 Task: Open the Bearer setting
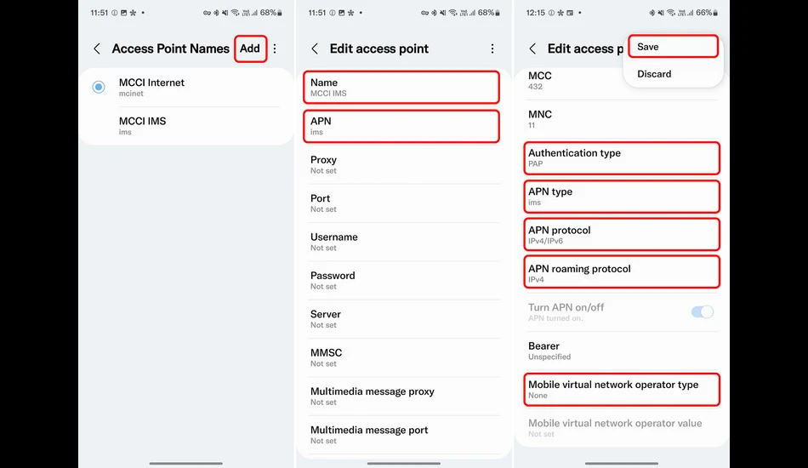point(622,351)
